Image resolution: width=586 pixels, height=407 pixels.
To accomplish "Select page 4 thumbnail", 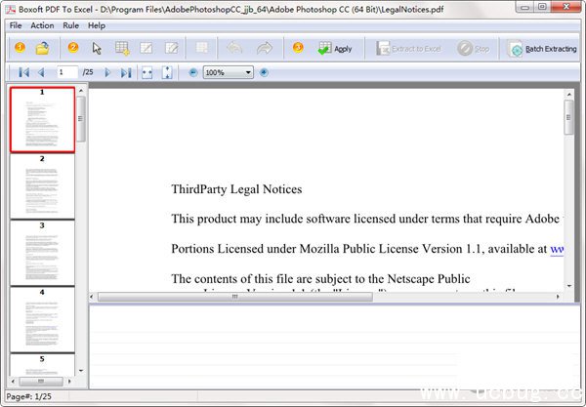I will [42, 320].
